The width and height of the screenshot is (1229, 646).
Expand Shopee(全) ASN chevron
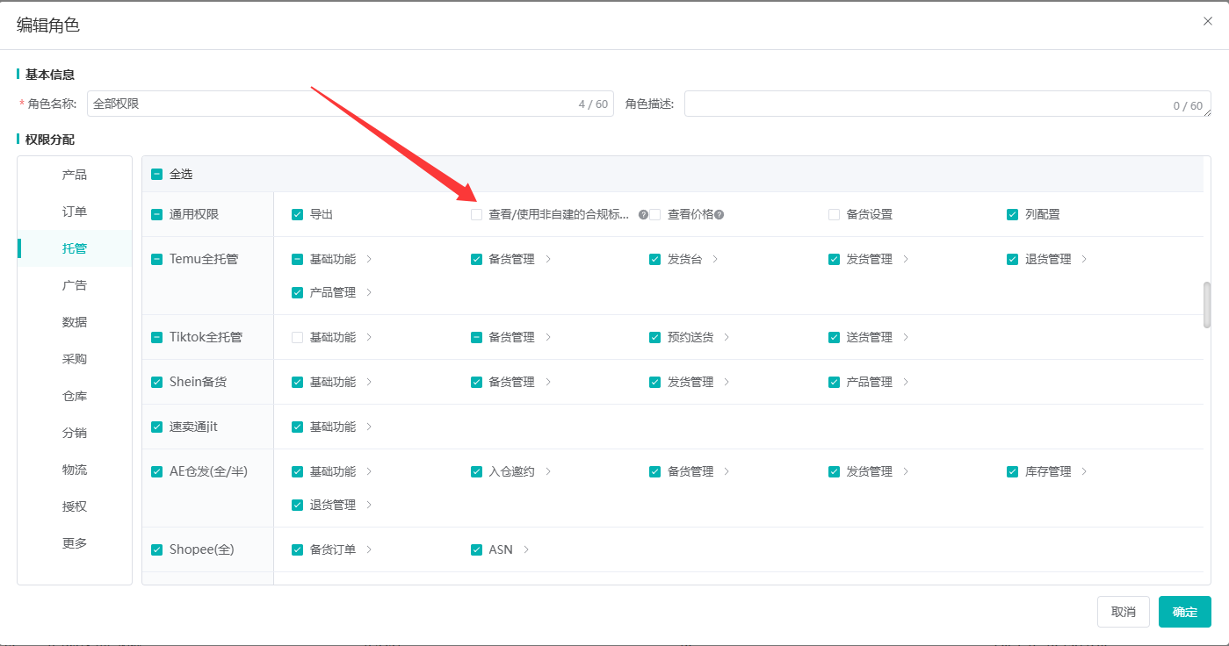click(526, 550)
